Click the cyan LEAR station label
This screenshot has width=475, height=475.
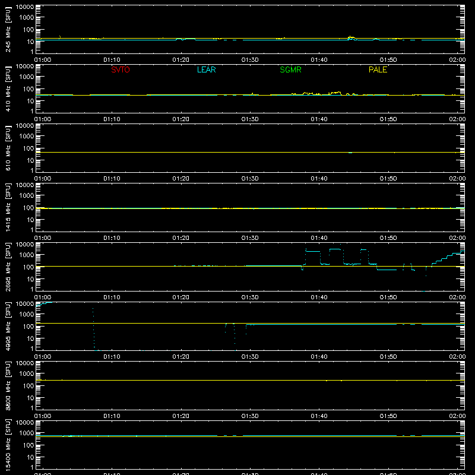pos(206,69)
